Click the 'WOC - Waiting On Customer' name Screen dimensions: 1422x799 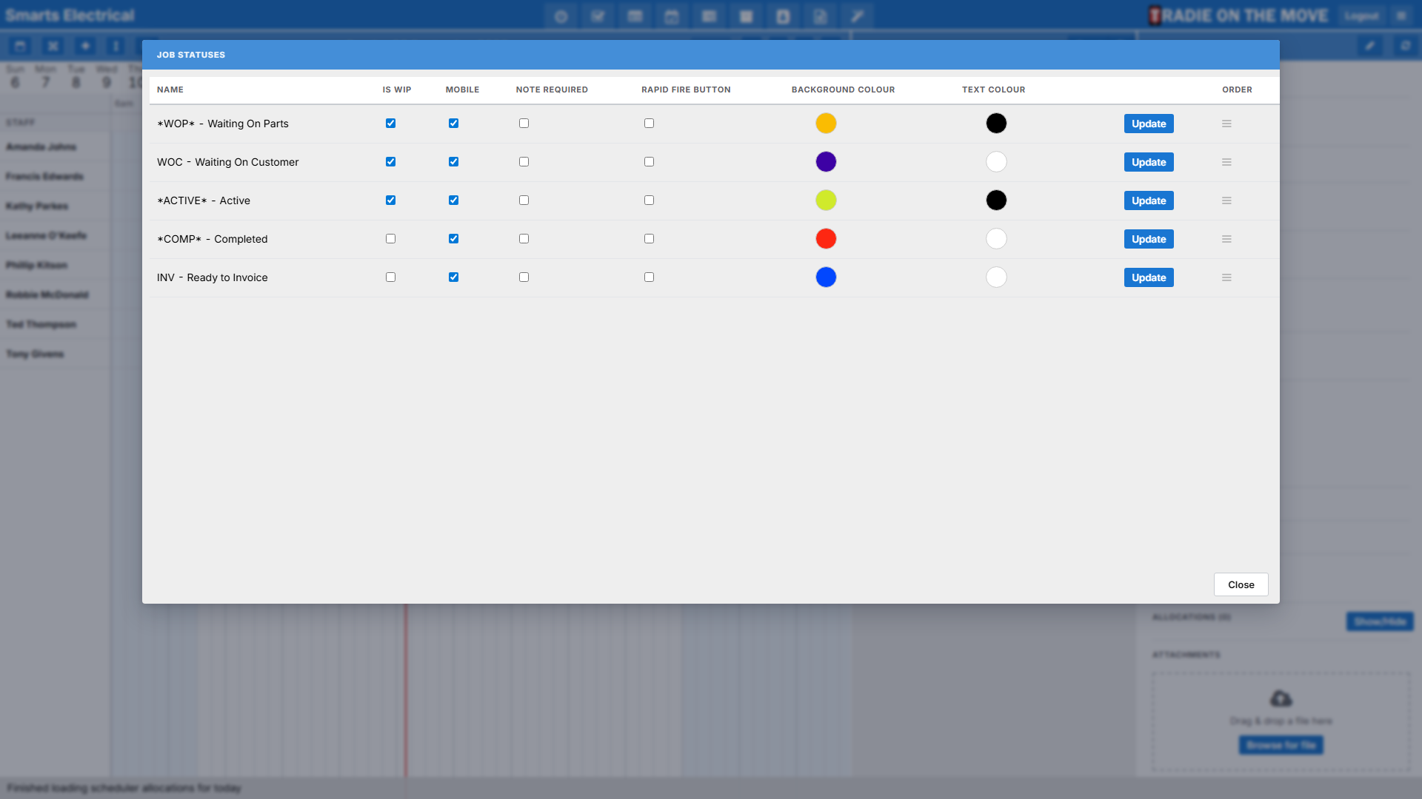[228, 162]
